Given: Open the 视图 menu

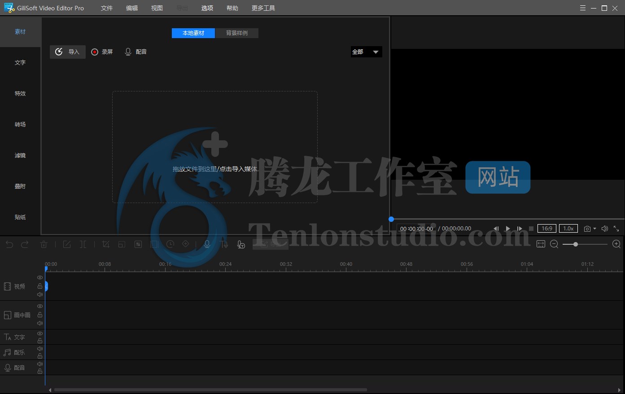Looking at the screenshot, I should (x=157, y=8).
